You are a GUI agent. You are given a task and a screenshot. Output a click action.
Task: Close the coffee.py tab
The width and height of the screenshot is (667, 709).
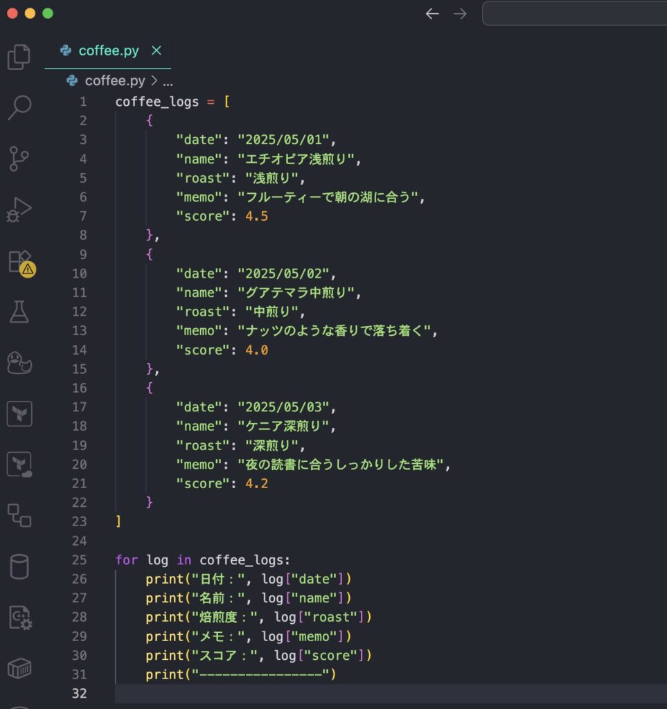(157, 51)
